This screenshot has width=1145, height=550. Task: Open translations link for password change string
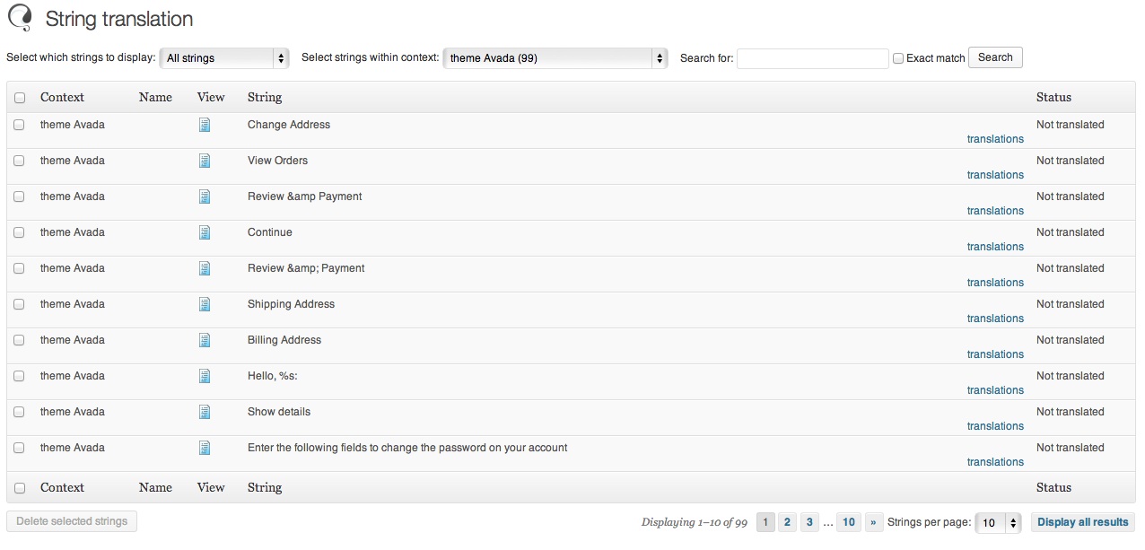pos(995,462)
